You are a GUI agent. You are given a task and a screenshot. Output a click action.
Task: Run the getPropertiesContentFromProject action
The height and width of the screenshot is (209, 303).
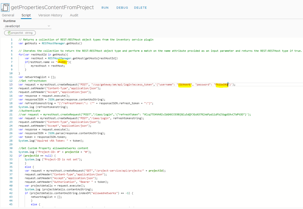105,8
